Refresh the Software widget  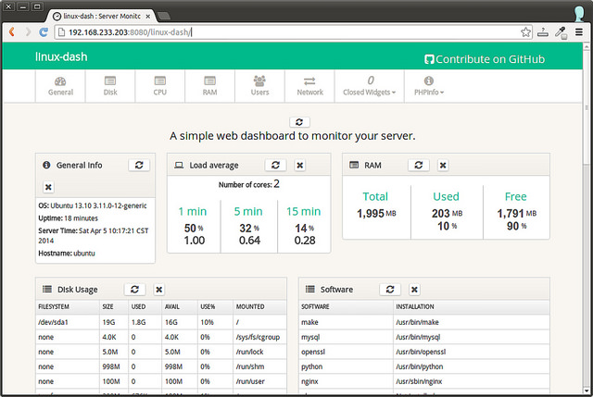point(390,290)
